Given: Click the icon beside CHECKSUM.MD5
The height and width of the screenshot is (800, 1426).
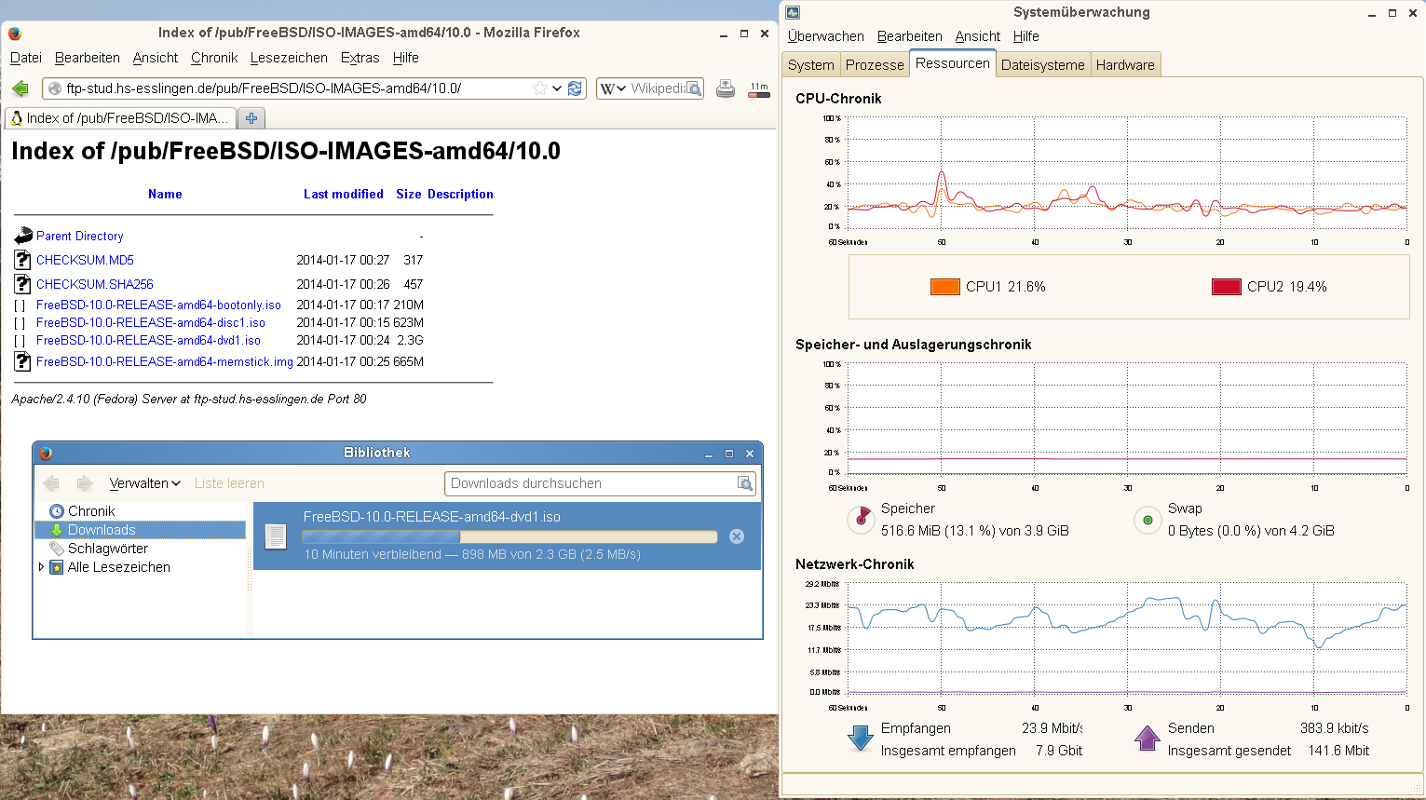Looking at the screenshot, I should coord(23,260).
